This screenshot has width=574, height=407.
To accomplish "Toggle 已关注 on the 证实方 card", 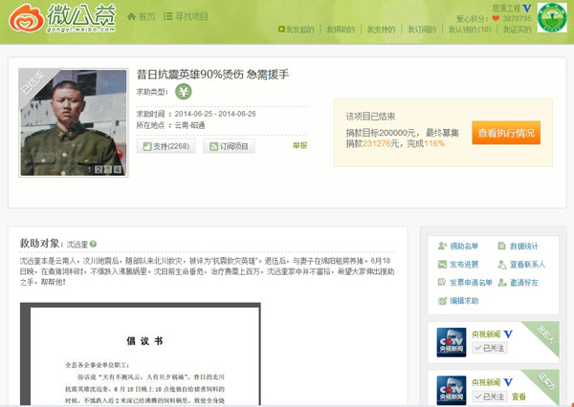I will (x=490, y=396).
